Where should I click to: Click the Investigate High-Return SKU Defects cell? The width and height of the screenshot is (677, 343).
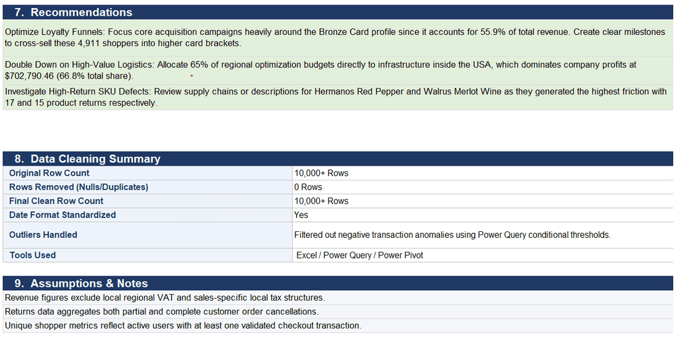point(338,97)
